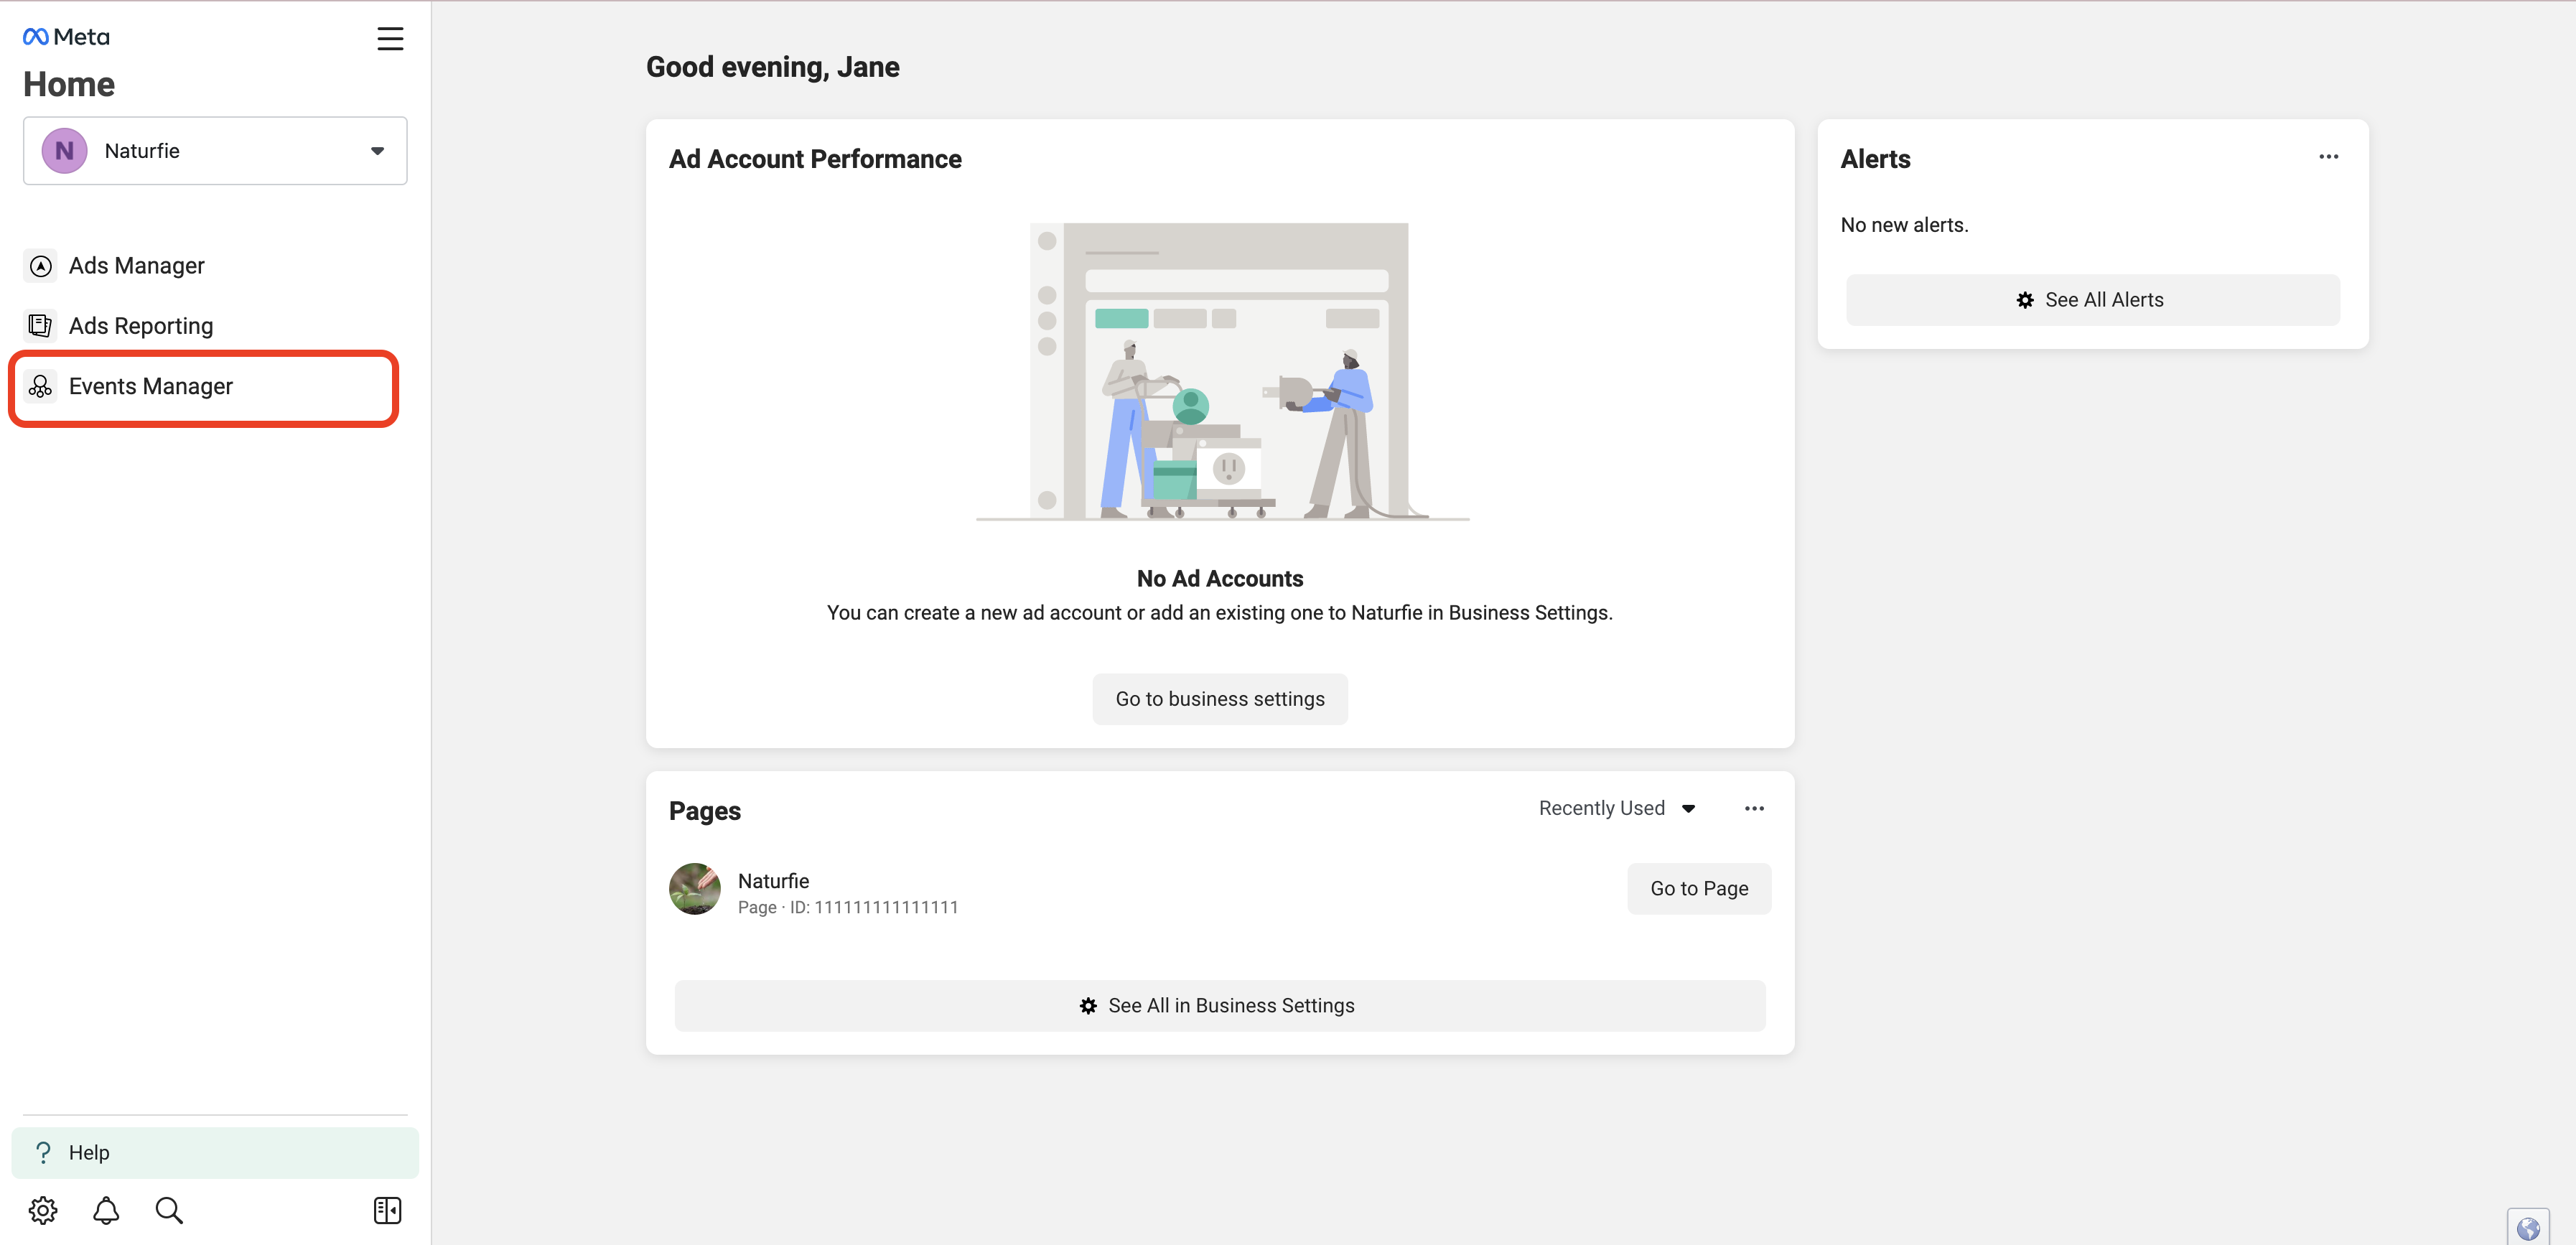The image size is (2576, 1245).
Task: Collapse sidebar using panel toggle icon
Action: pos(387,1211)
